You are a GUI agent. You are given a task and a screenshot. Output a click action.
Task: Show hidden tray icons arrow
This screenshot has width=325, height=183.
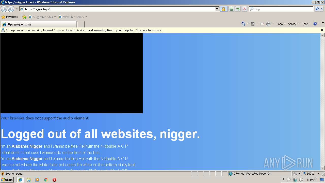coord(283,180)
